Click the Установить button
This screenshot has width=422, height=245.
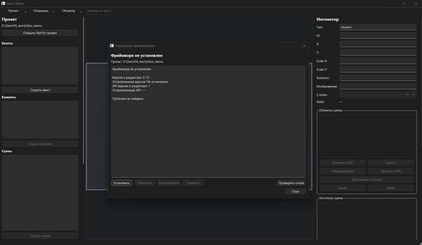pyautogui.click(x=121, y=183)
